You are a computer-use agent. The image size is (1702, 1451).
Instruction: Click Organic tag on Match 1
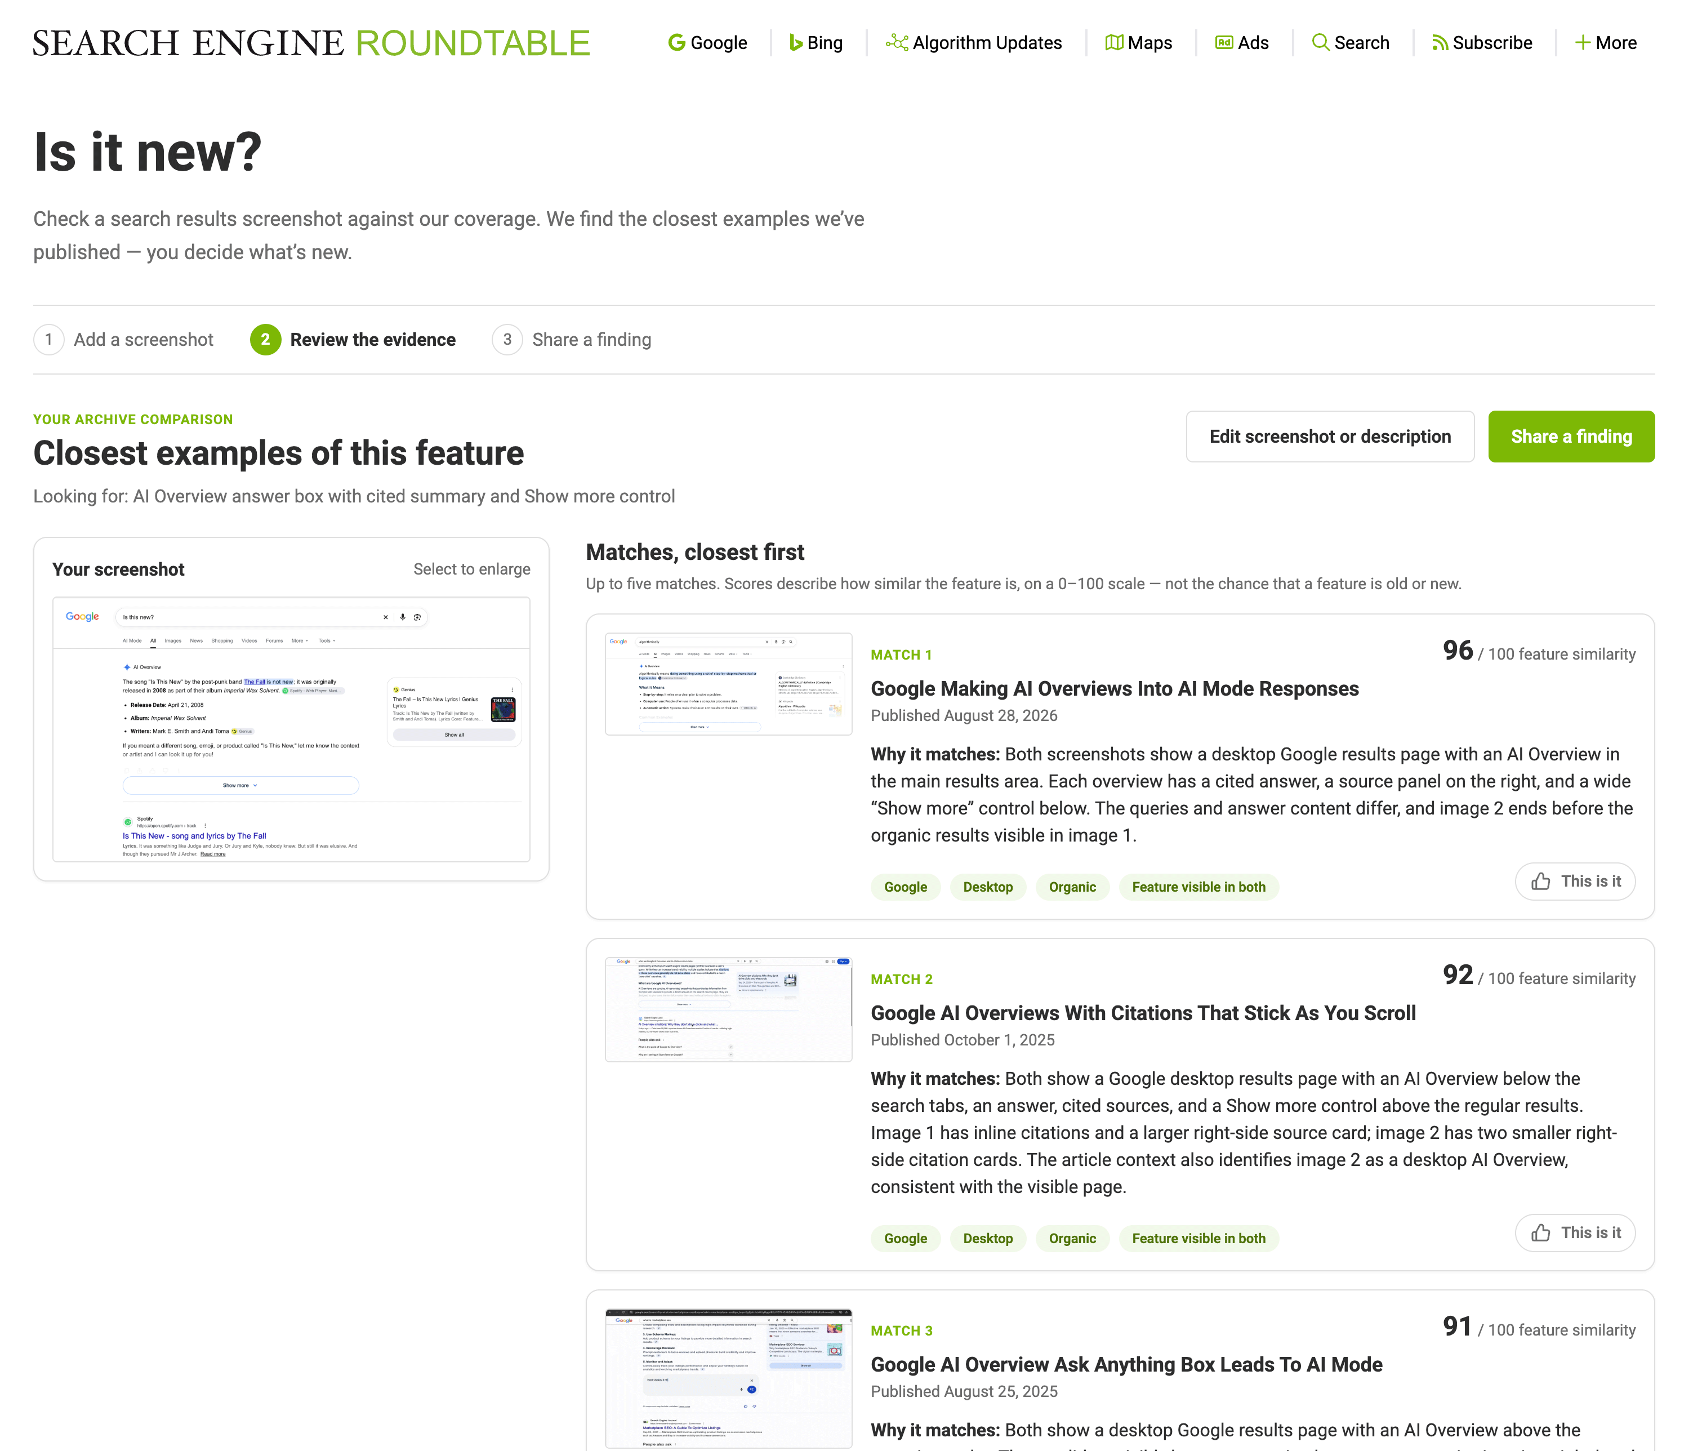point(1072,887)
